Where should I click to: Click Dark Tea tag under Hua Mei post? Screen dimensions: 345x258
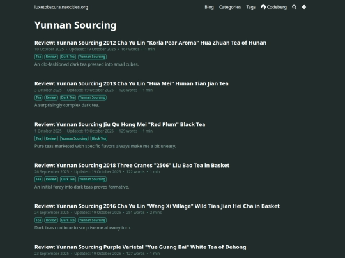click(x=68, y=97)
